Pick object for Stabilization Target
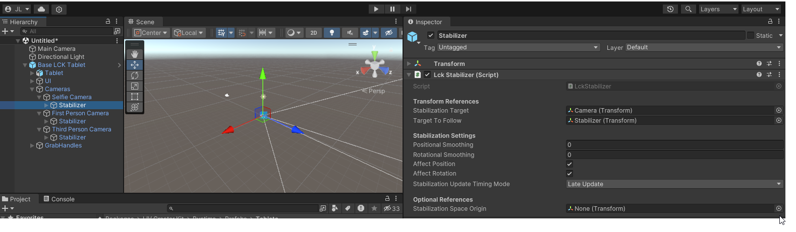The width and height of the screenshot is (796, 232). (779, 110)
